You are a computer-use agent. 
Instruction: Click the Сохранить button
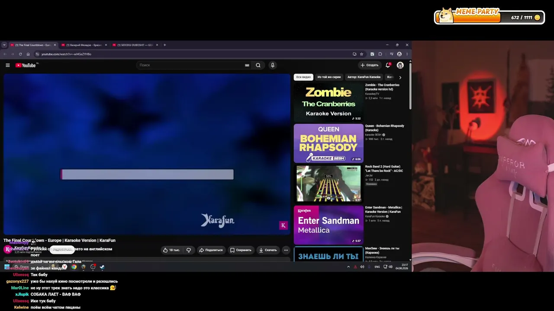coord(241,250)
